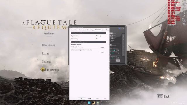Adjust the power limit slider in Afterburner

pos(114,50)
